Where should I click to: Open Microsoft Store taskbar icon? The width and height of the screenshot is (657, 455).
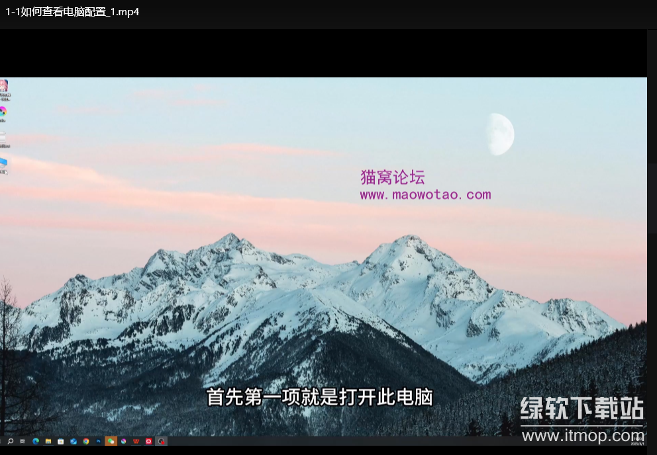(x=61, y=441)
